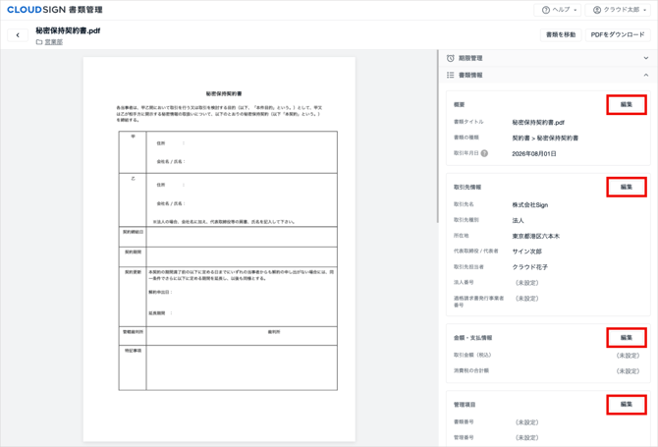The image size is (658, 447).
Task: Edit the 取引先情報 section
Action: [x=627, y=188]
